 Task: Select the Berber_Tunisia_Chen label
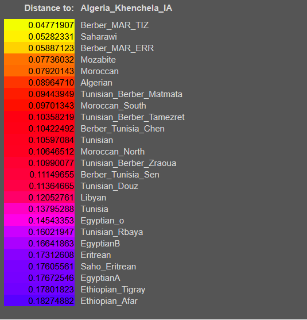pyautogui.click(x=123, y=129)
